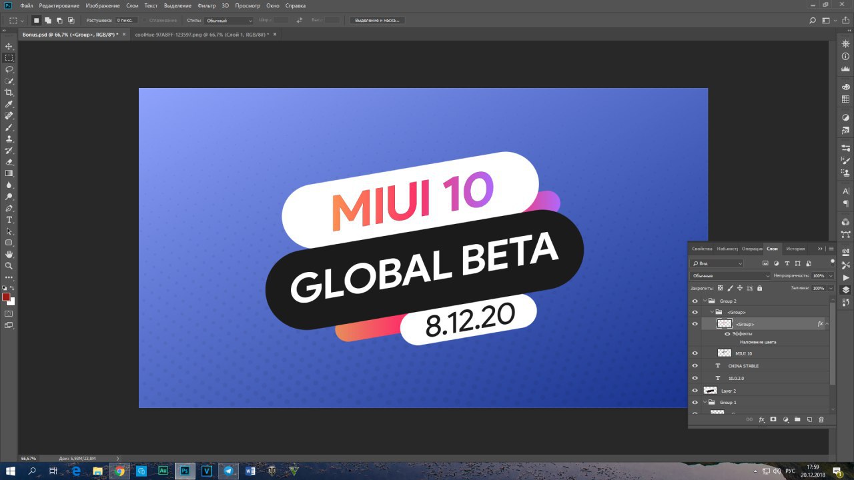Select the Rectangular Marquee tool in the toolbox
This screenshot has height=480, width=854.
pyautogui.click(x=9, y=58)
